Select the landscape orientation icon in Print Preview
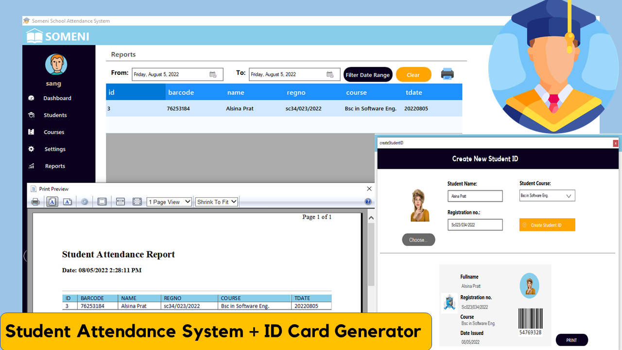The width and height of the screenshot is (622, 350). click(67, 201)
